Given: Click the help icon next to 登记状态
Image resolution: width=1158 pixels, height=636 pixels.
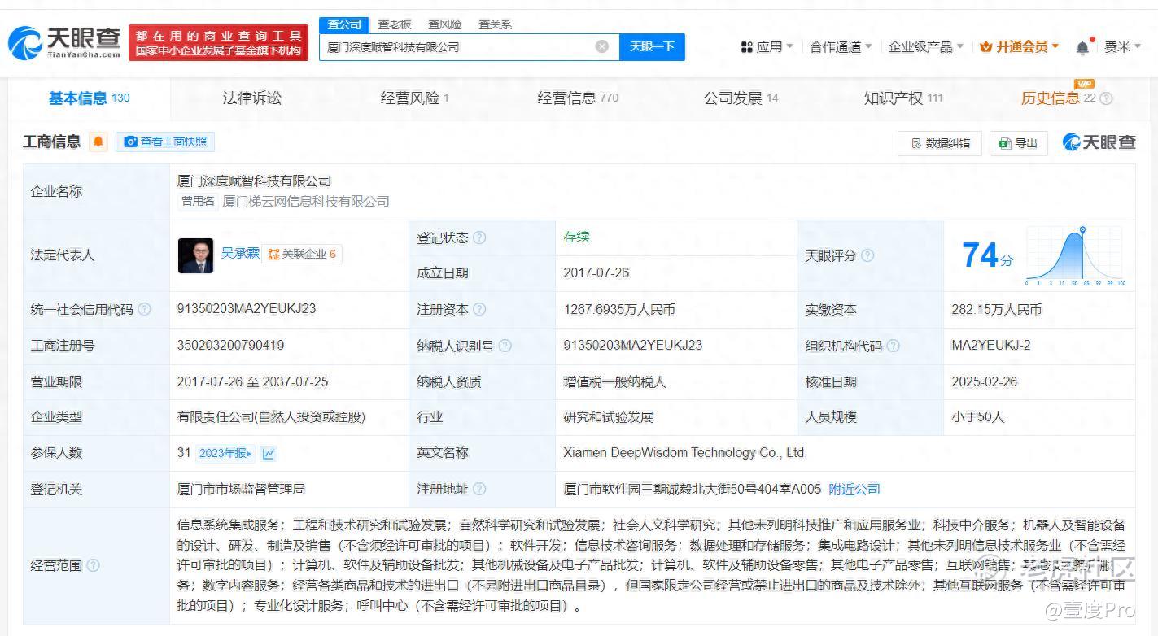Looking at the screenshot, I should (x=480, y=237).
